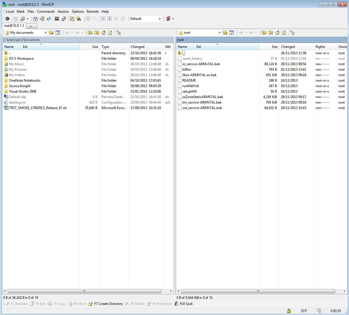Open Preferences via the gear icon
The height and width of the screenshot is (315, 349).
[7, 19]
